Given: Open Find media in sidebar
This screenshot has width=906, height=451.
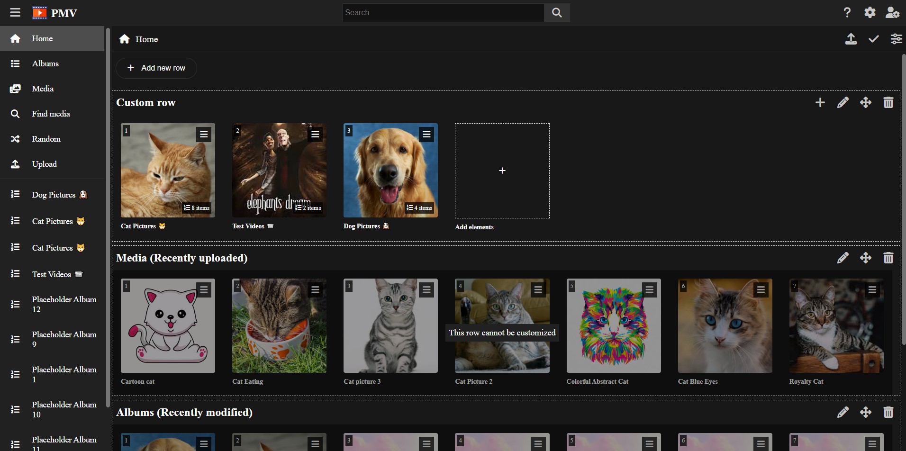Looking at the screenshot, I should 52,114.
